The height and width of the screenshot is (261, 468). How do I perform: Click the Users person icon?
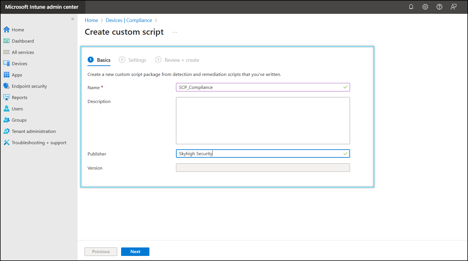pos(7,109)
